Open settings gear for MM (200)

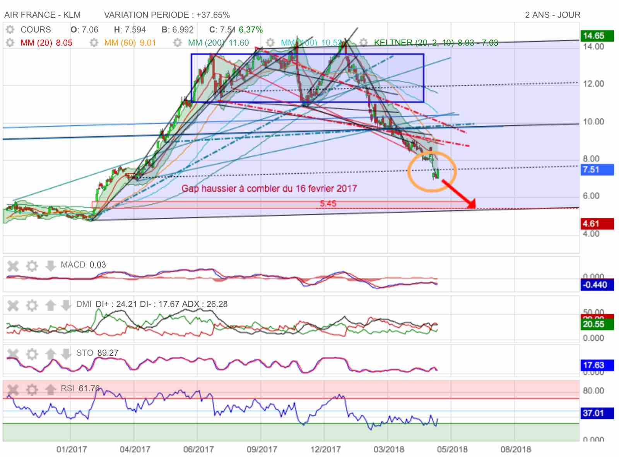[178, 43]
